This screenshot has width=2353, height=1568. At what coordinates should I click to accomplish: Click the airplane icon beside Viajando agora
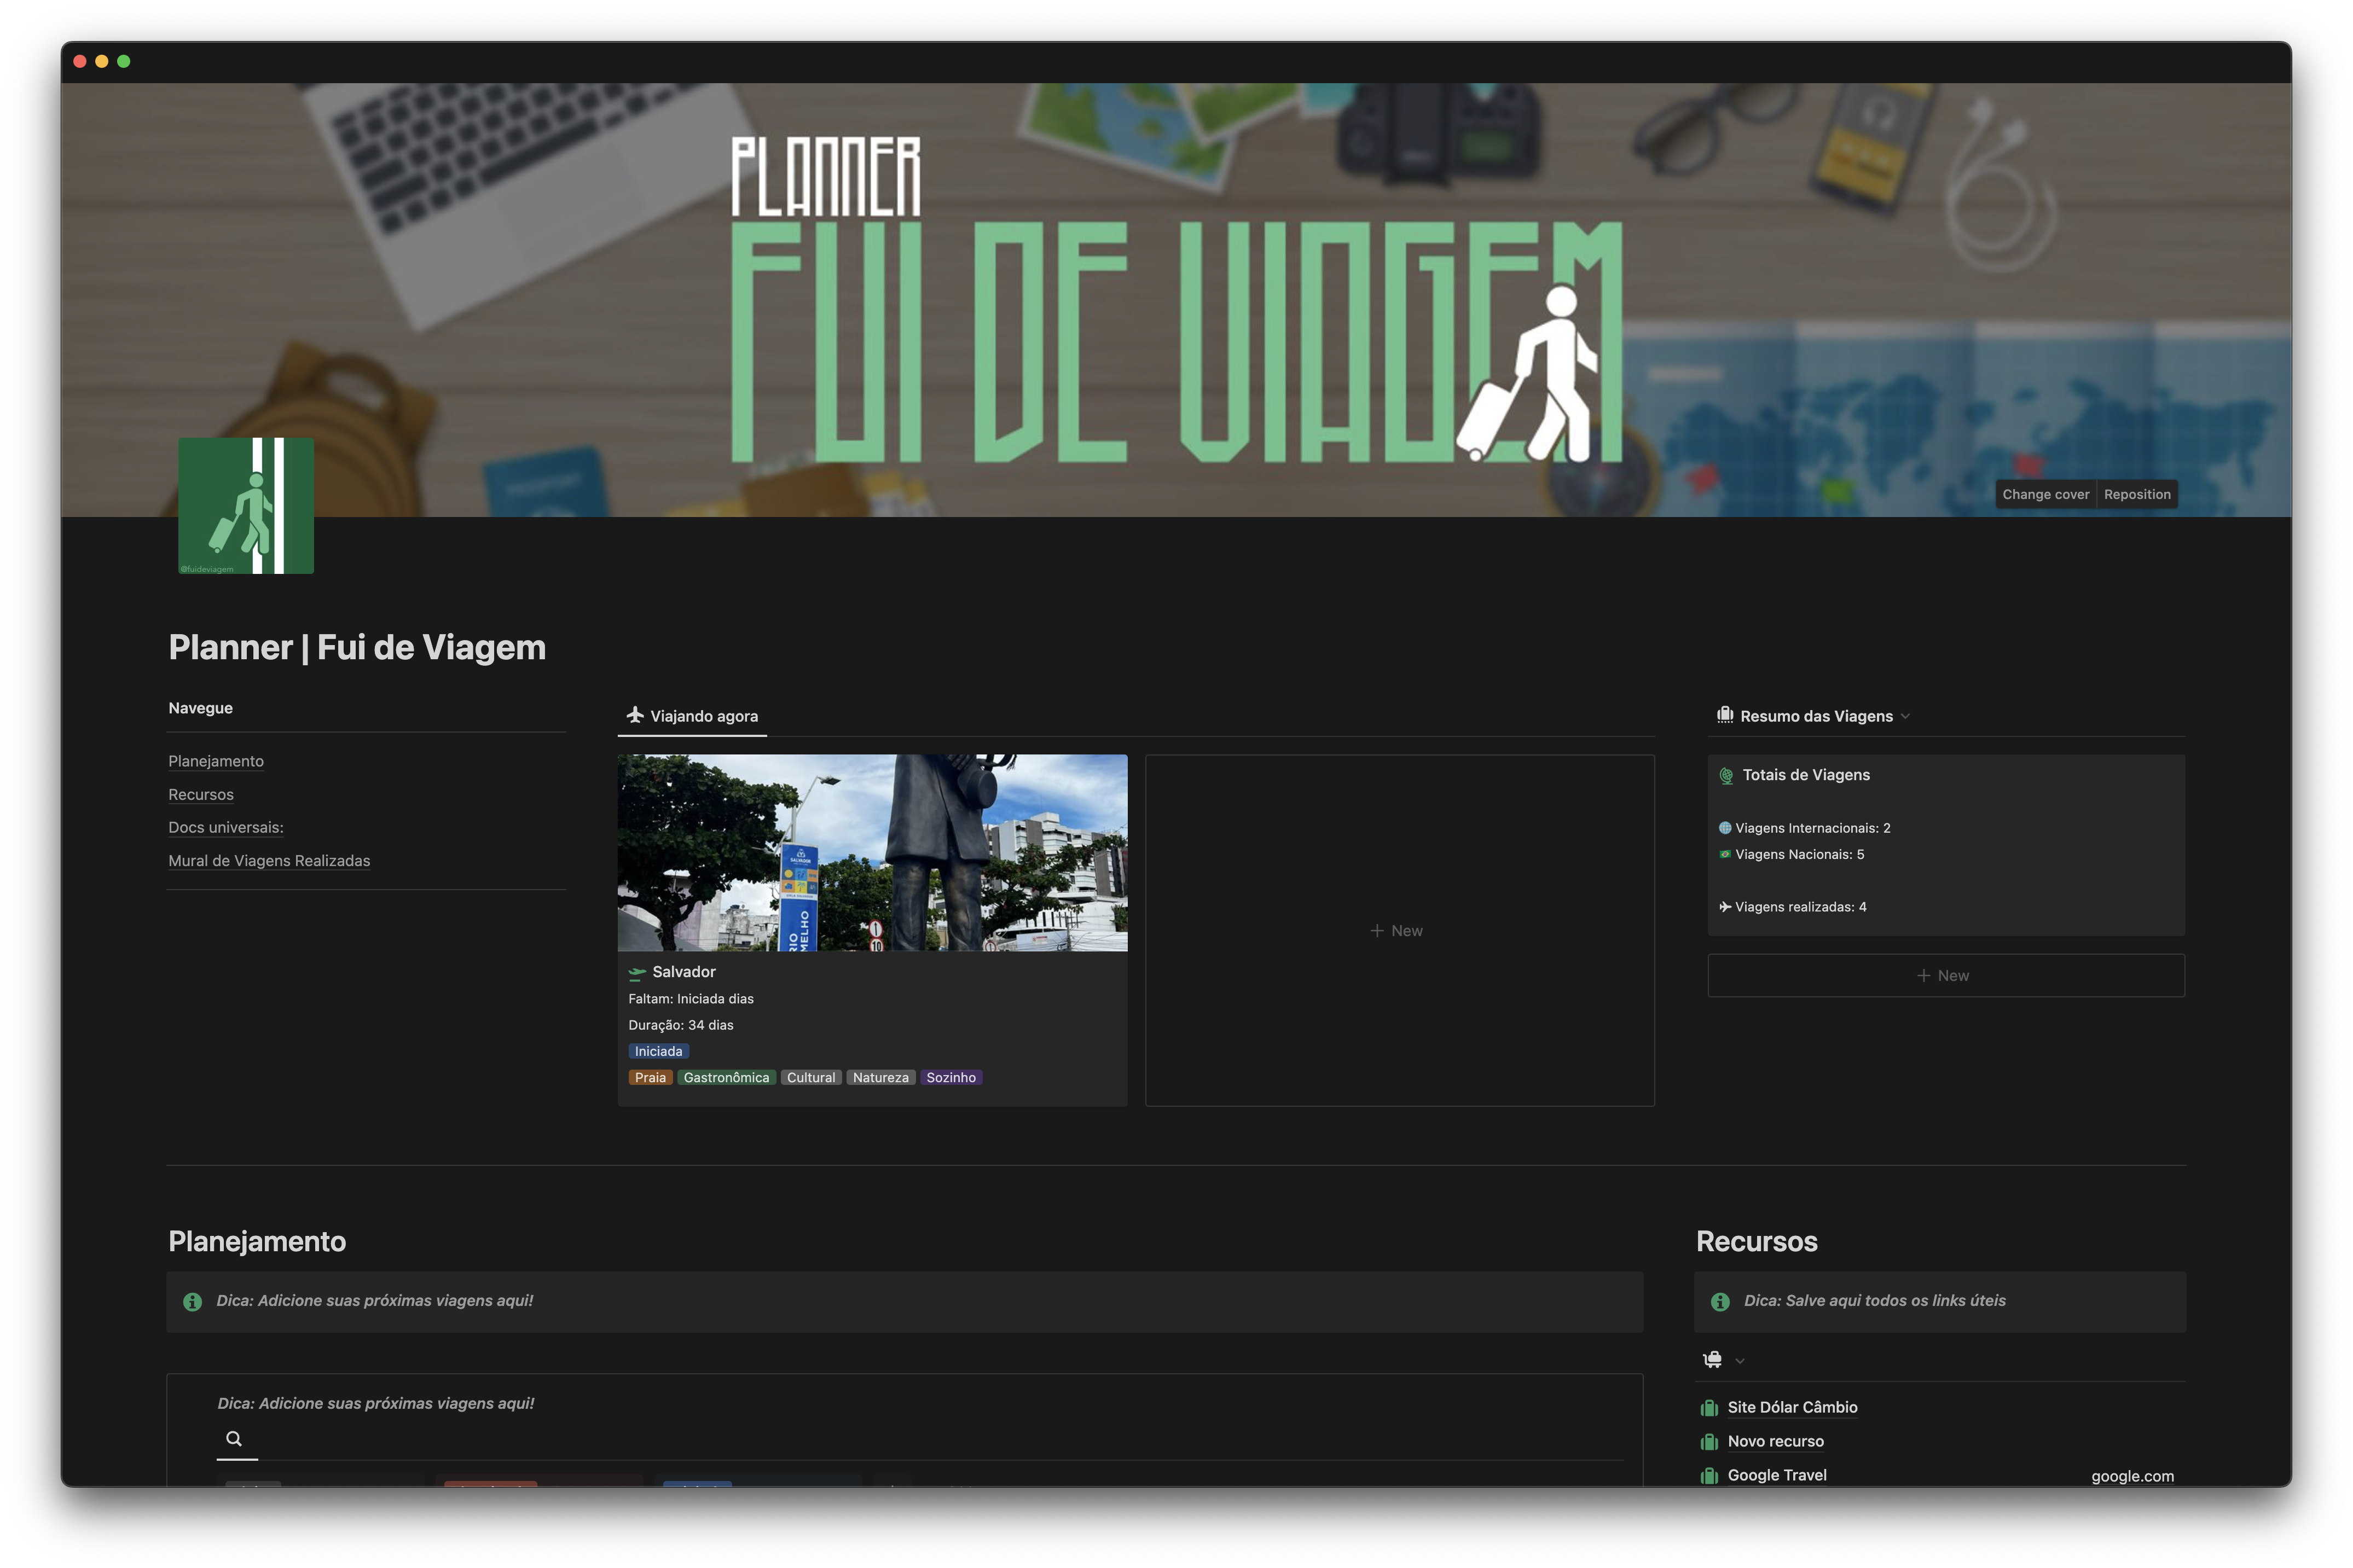(635, 715)
